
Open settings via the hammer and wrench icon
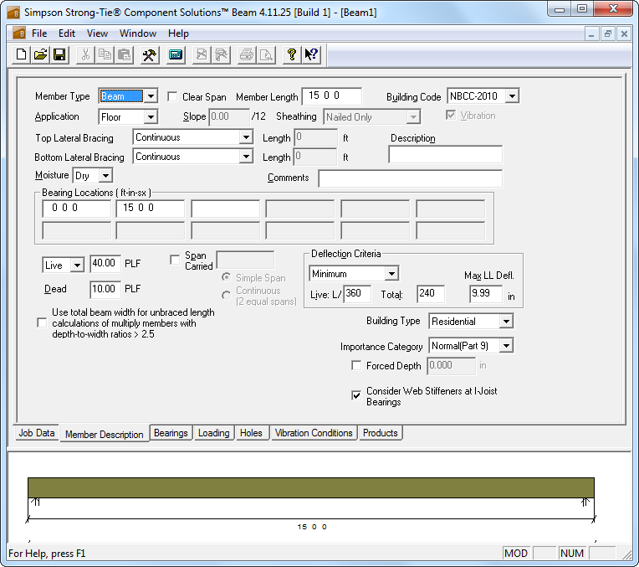[150, 54]
